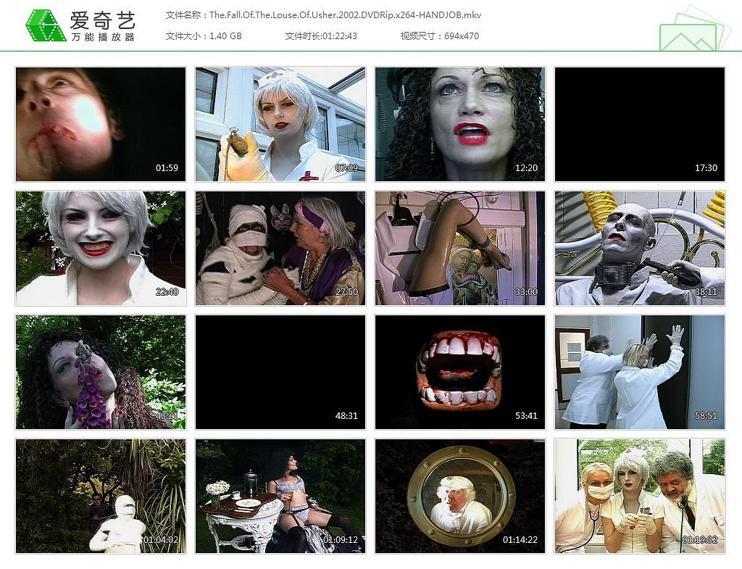Open the white coats thumbnail at 58:51
The image size is (742, 569).
[x=639, y=372]
